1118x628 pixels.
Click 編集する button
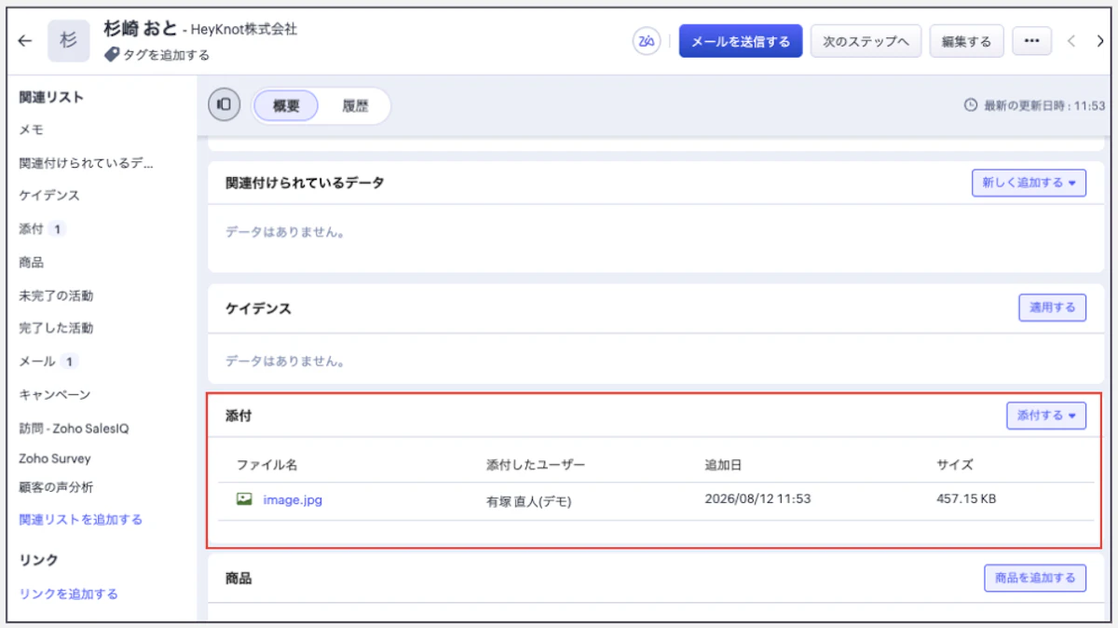[x=966, y=41]
